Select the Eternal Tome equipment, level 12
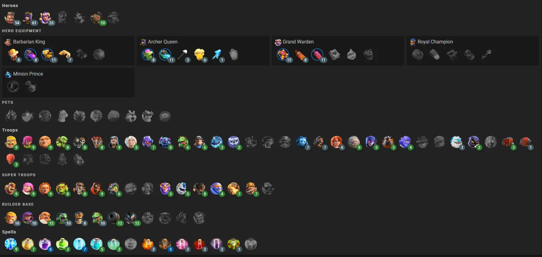 [x=283, y=54]
